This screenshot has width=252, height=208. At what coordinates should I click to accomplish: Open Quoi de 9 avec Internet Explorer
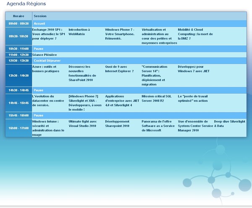(119, 69)
